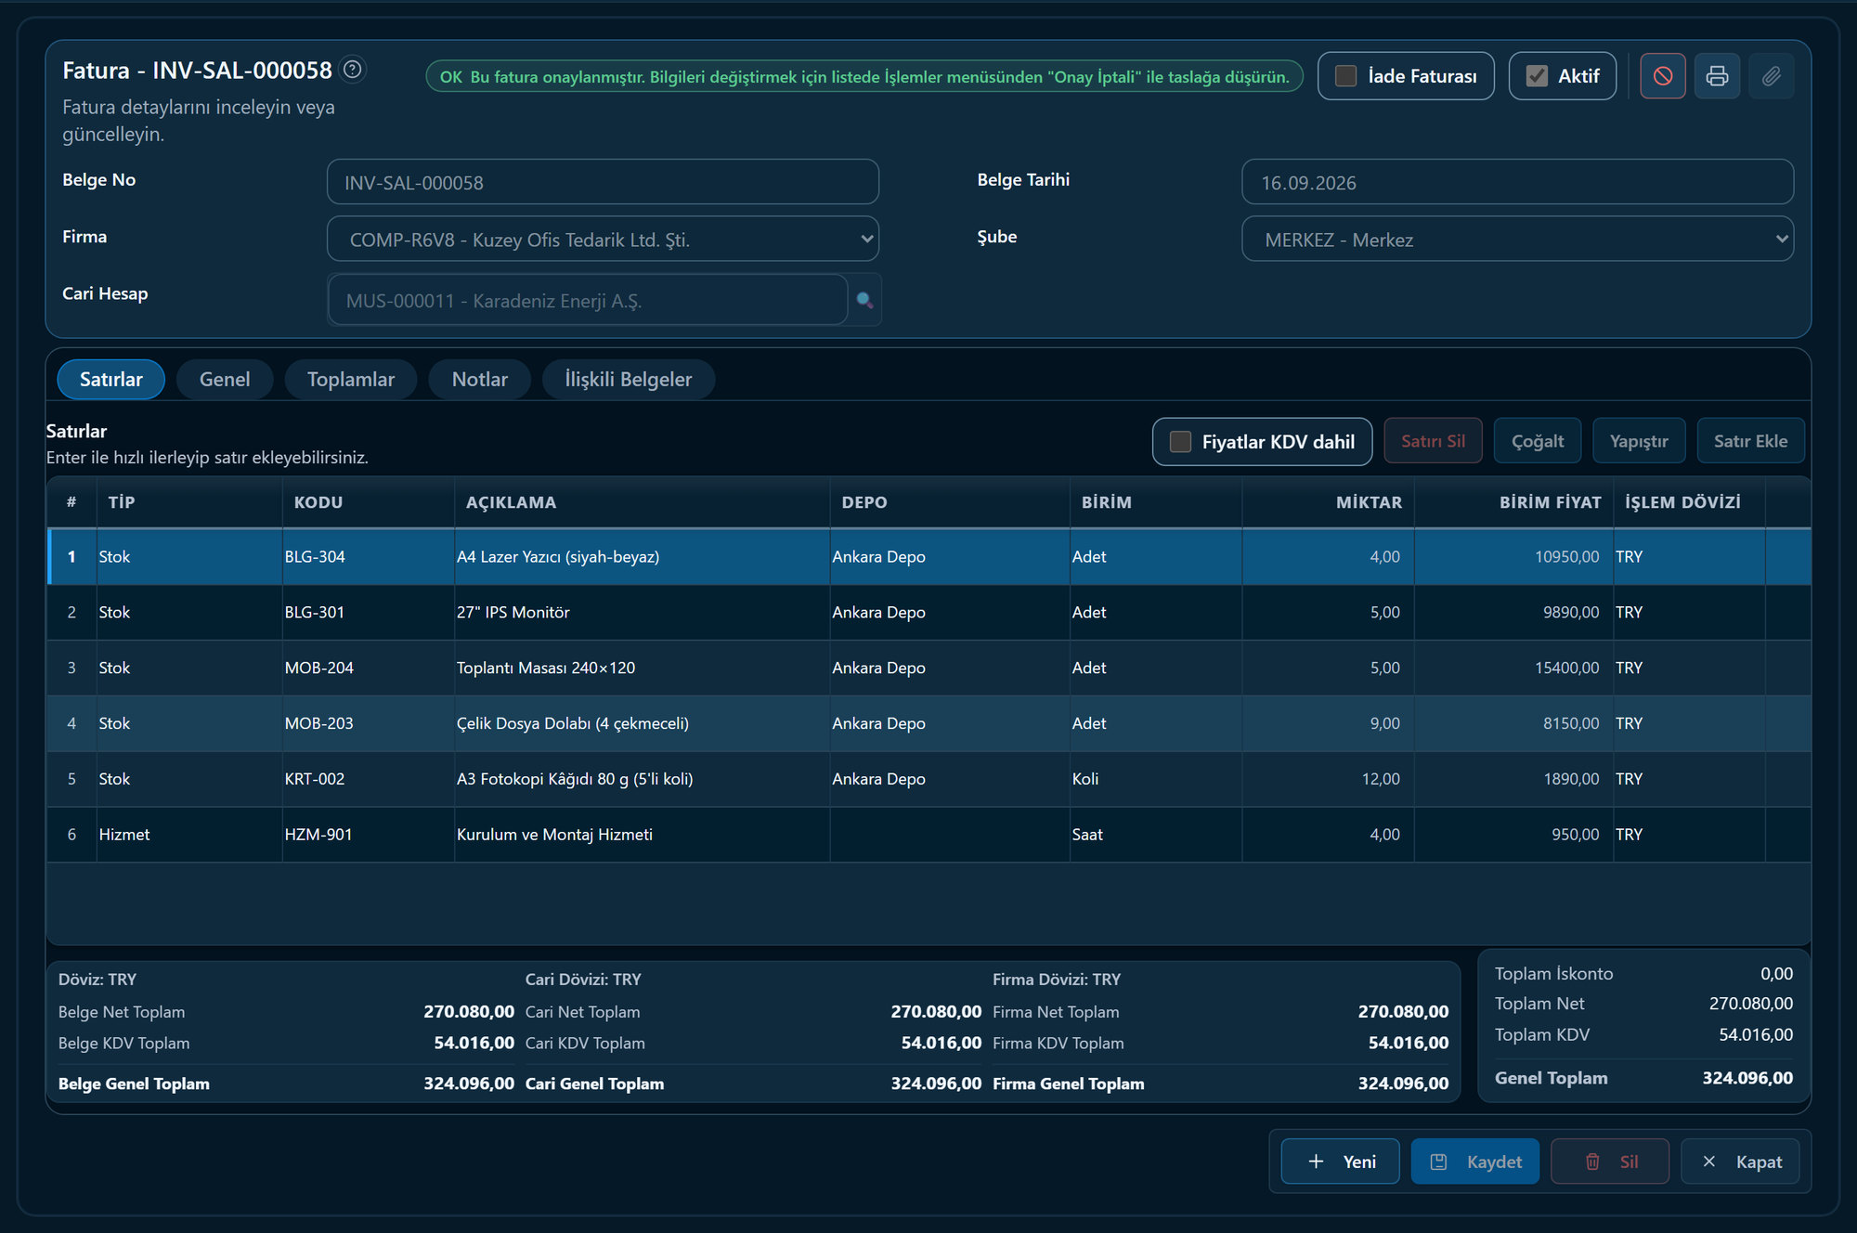This screenshot has height=1233, width=1857.
Task: Select the 27" IPS Monitör description cell
Action: [642, 613]
